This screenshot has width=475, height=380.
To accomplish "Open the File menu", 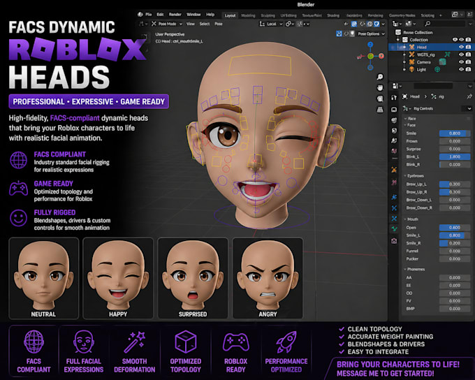I will (x=148, y=15).
